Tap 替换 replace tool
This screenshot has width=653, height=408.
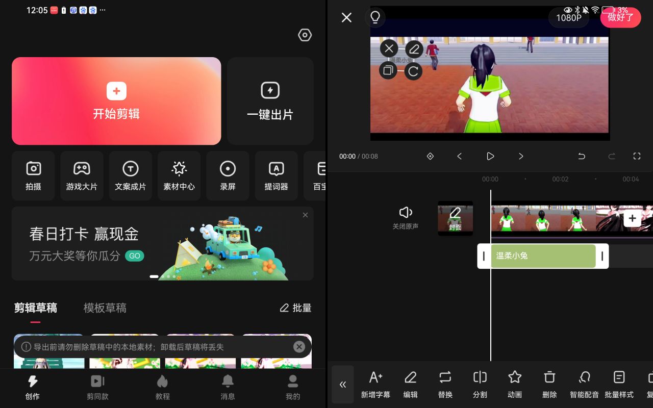(x=445, y=384)
